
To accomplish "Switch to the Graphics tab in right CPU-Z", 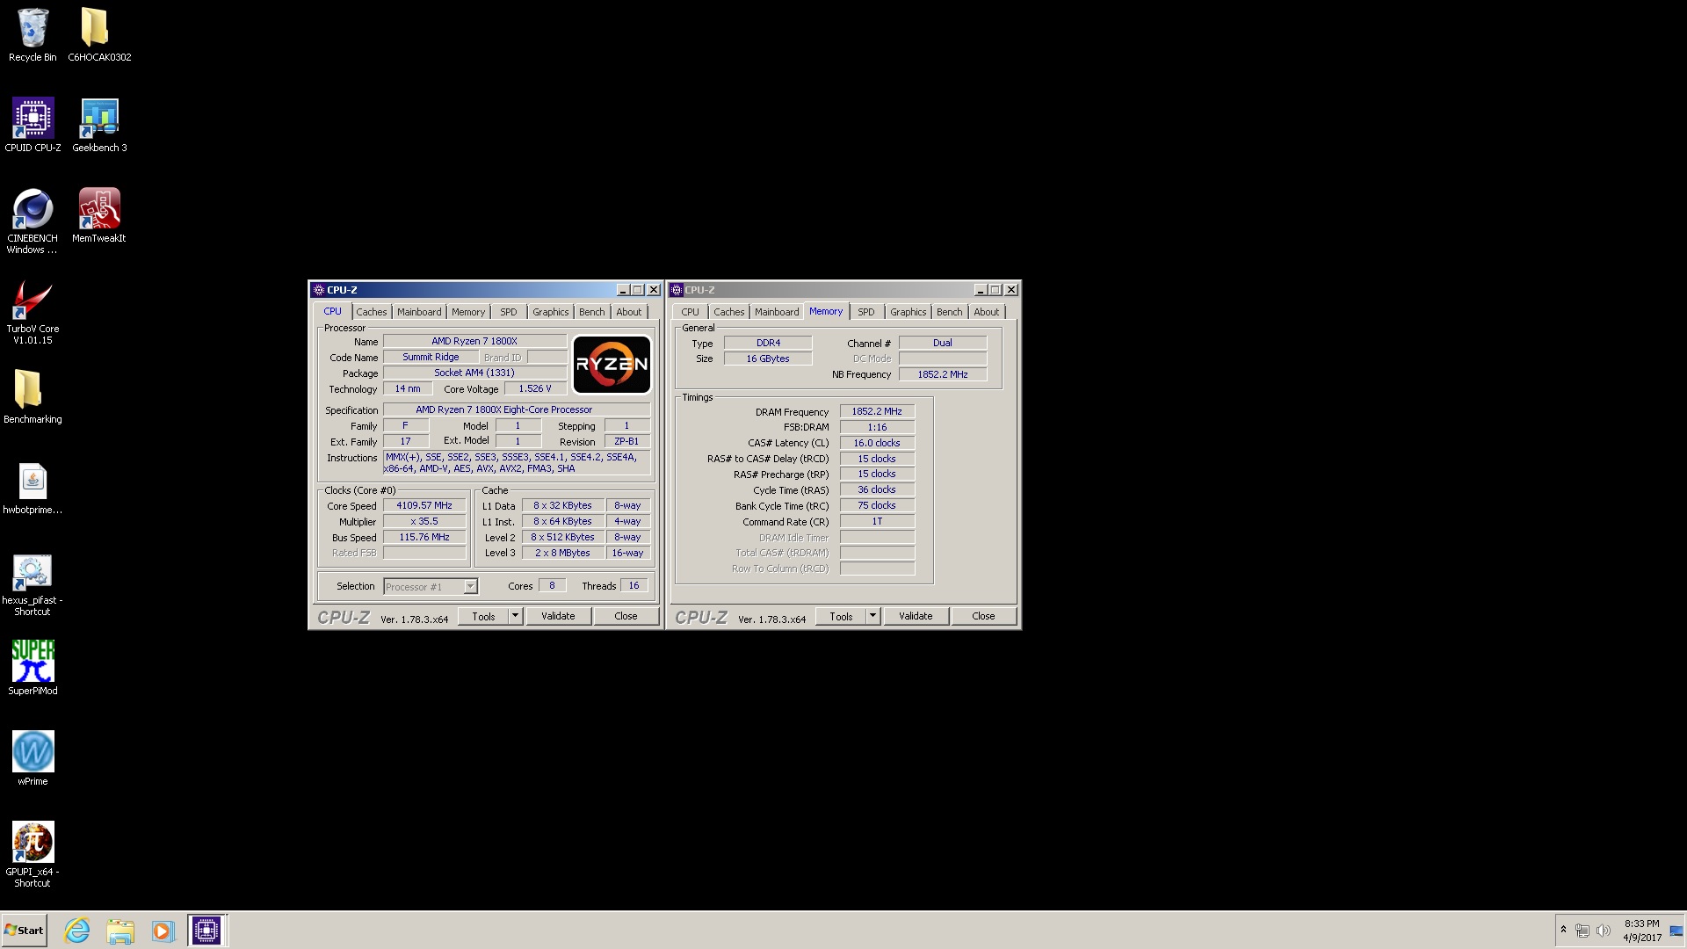I will tap(909, 312).
